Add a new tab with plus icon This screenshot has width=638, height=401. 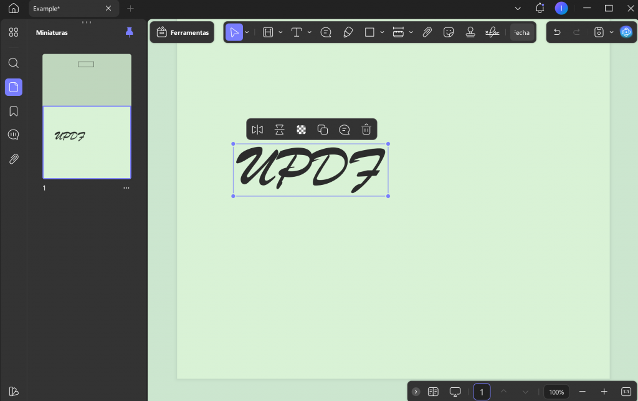coord(130,9)
